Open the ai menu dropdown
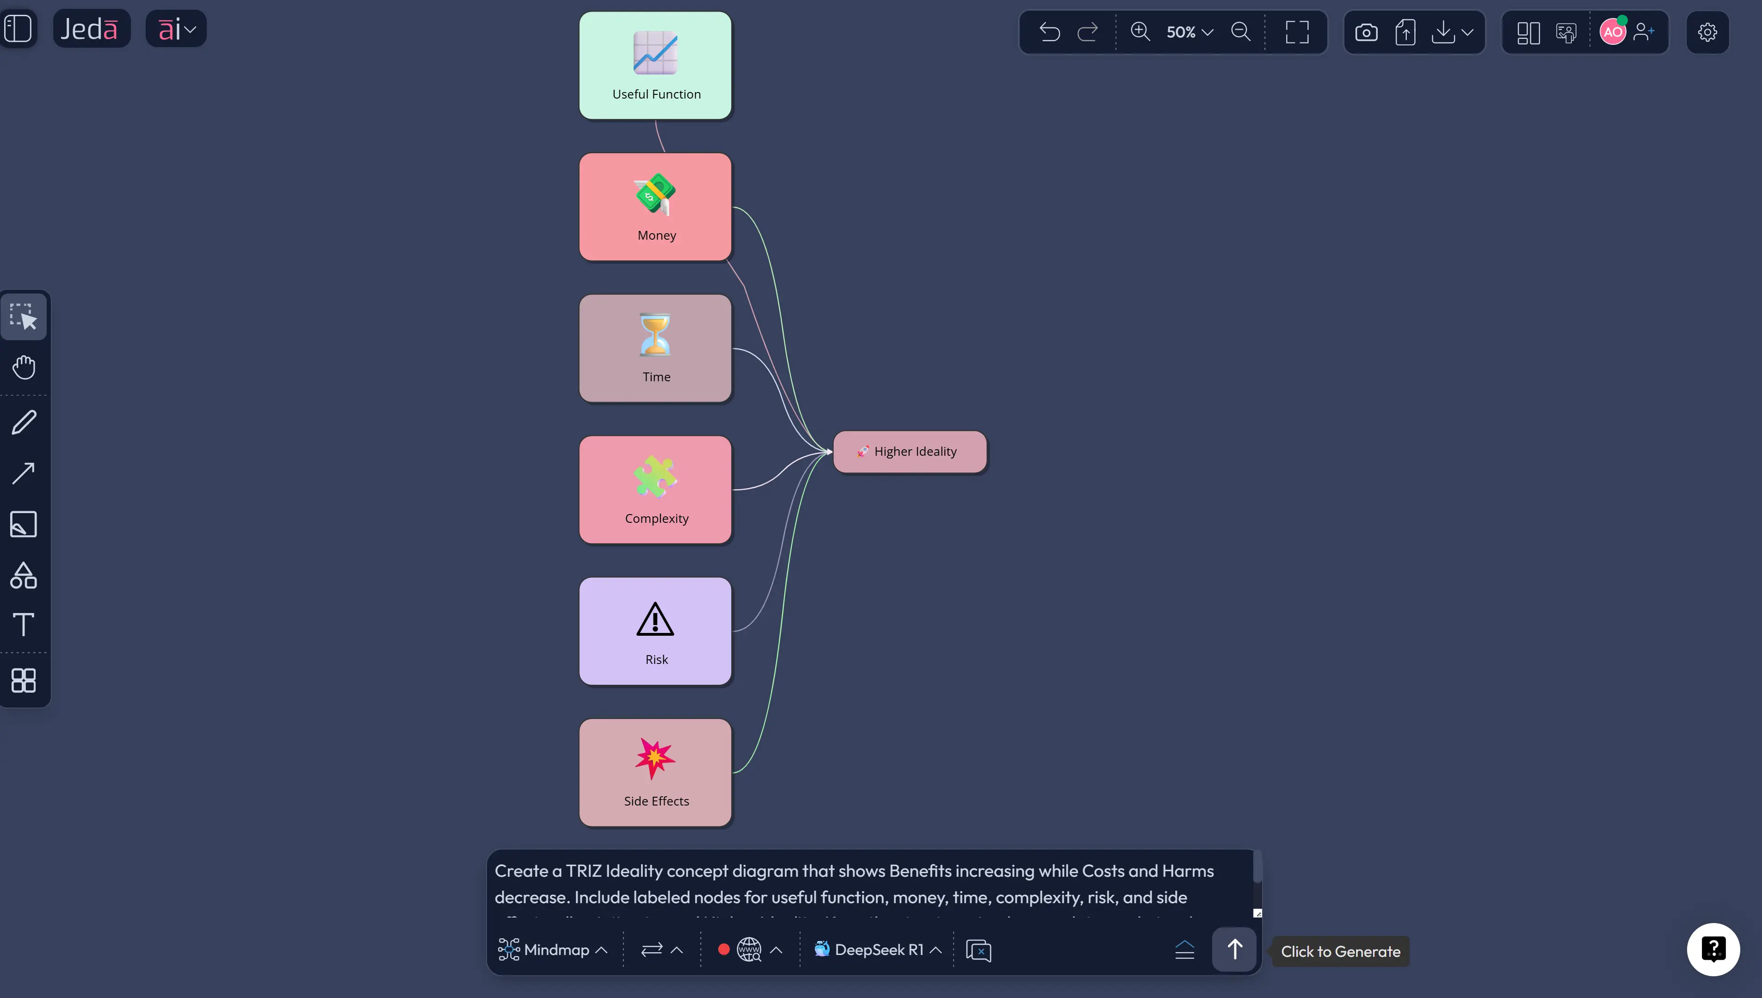 pos(177,29)
